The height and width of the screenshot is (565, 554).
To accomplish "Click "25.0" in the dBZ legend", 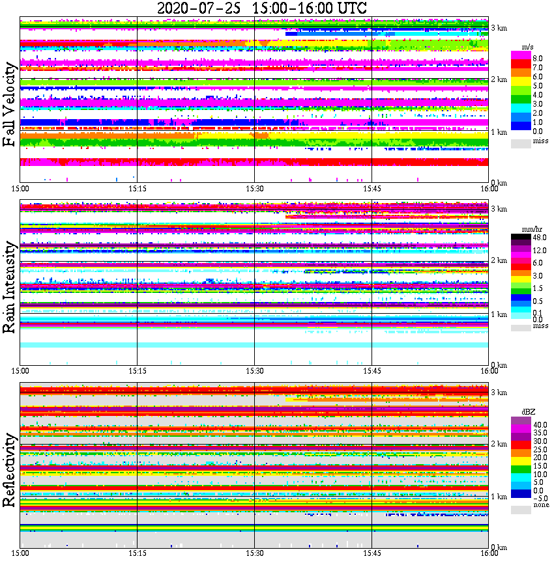I will pos(540,449).
